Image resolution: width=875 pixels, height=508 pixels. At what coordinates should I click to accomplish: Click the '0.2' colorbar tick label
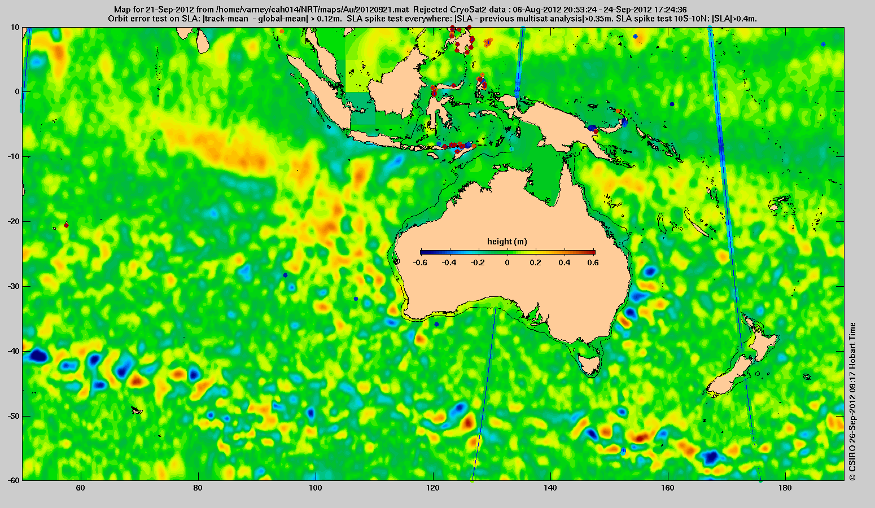537,262
